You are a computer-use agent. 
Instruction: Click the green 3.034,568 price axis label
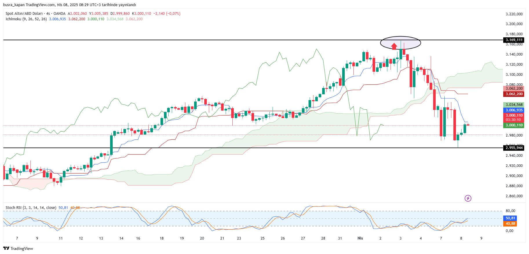pos(514,105)
